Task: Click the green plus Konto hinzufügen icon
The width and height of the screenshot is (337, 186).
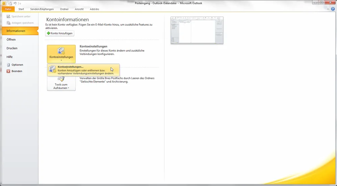Action: (49, 33)
